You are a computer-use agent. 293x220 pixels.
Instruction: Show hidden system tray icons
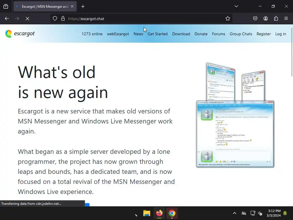click(235, 213)
